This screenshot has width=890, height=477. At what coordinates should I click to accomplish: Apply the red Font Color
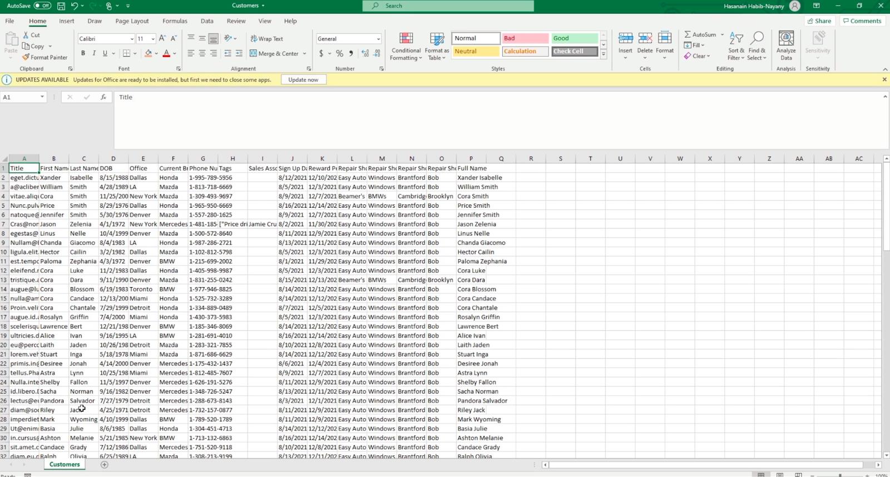coord(166,53)
